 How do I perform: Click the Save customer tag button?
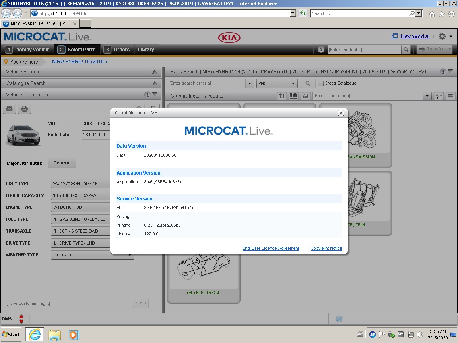(140, 303)
